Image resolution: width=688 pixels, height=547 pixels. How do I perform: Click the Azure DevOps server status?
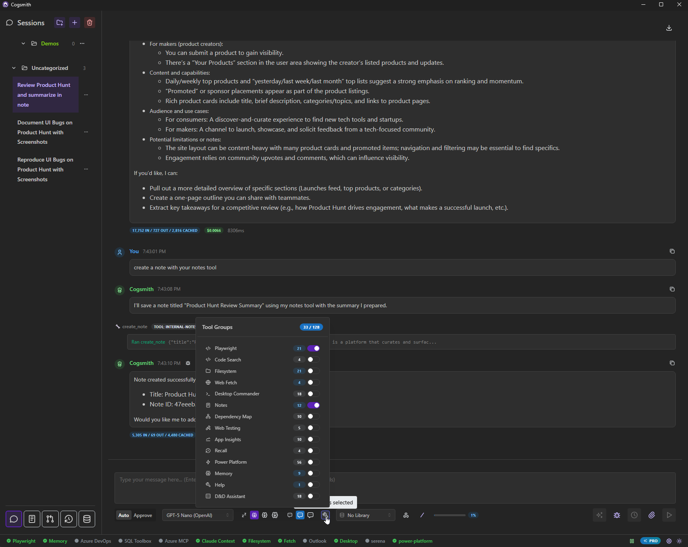click(93, 541)
